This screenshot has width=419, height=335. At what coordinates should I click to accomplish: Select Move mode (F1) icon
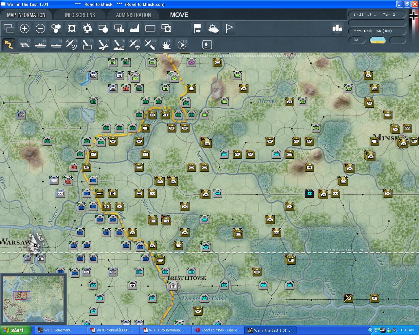9,44
